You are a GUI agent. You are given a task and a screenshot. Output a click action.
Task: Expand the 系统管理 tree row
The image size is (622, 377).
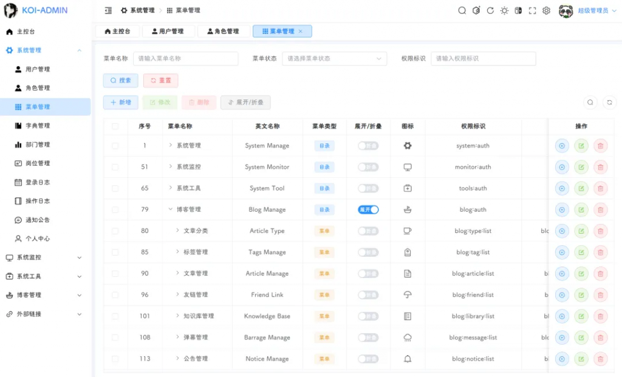click(x=171, y=146)
